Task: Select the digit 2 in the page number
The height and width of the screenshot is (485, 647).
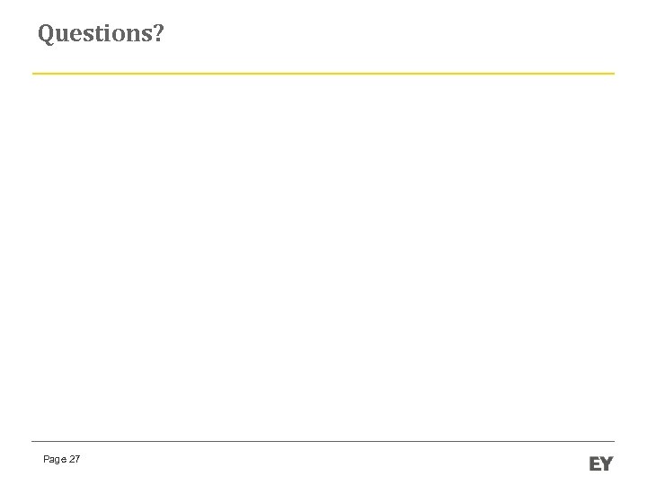Action: point(72,459)
